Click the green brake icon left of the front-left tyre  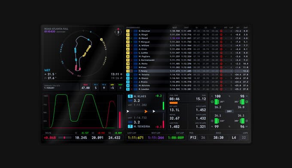click(x=212, y=102)
